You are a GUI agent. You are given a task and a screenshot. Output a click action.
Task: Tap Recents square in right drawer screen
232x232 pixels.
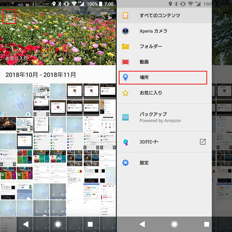click(206, 224)
